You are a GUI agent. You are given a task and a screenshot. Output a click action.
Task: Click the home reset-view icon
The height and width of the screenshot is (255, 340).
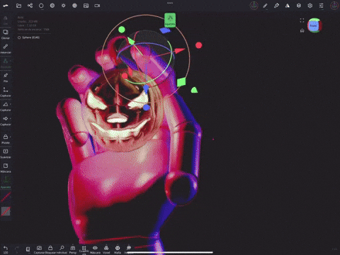tap(302, 30)
